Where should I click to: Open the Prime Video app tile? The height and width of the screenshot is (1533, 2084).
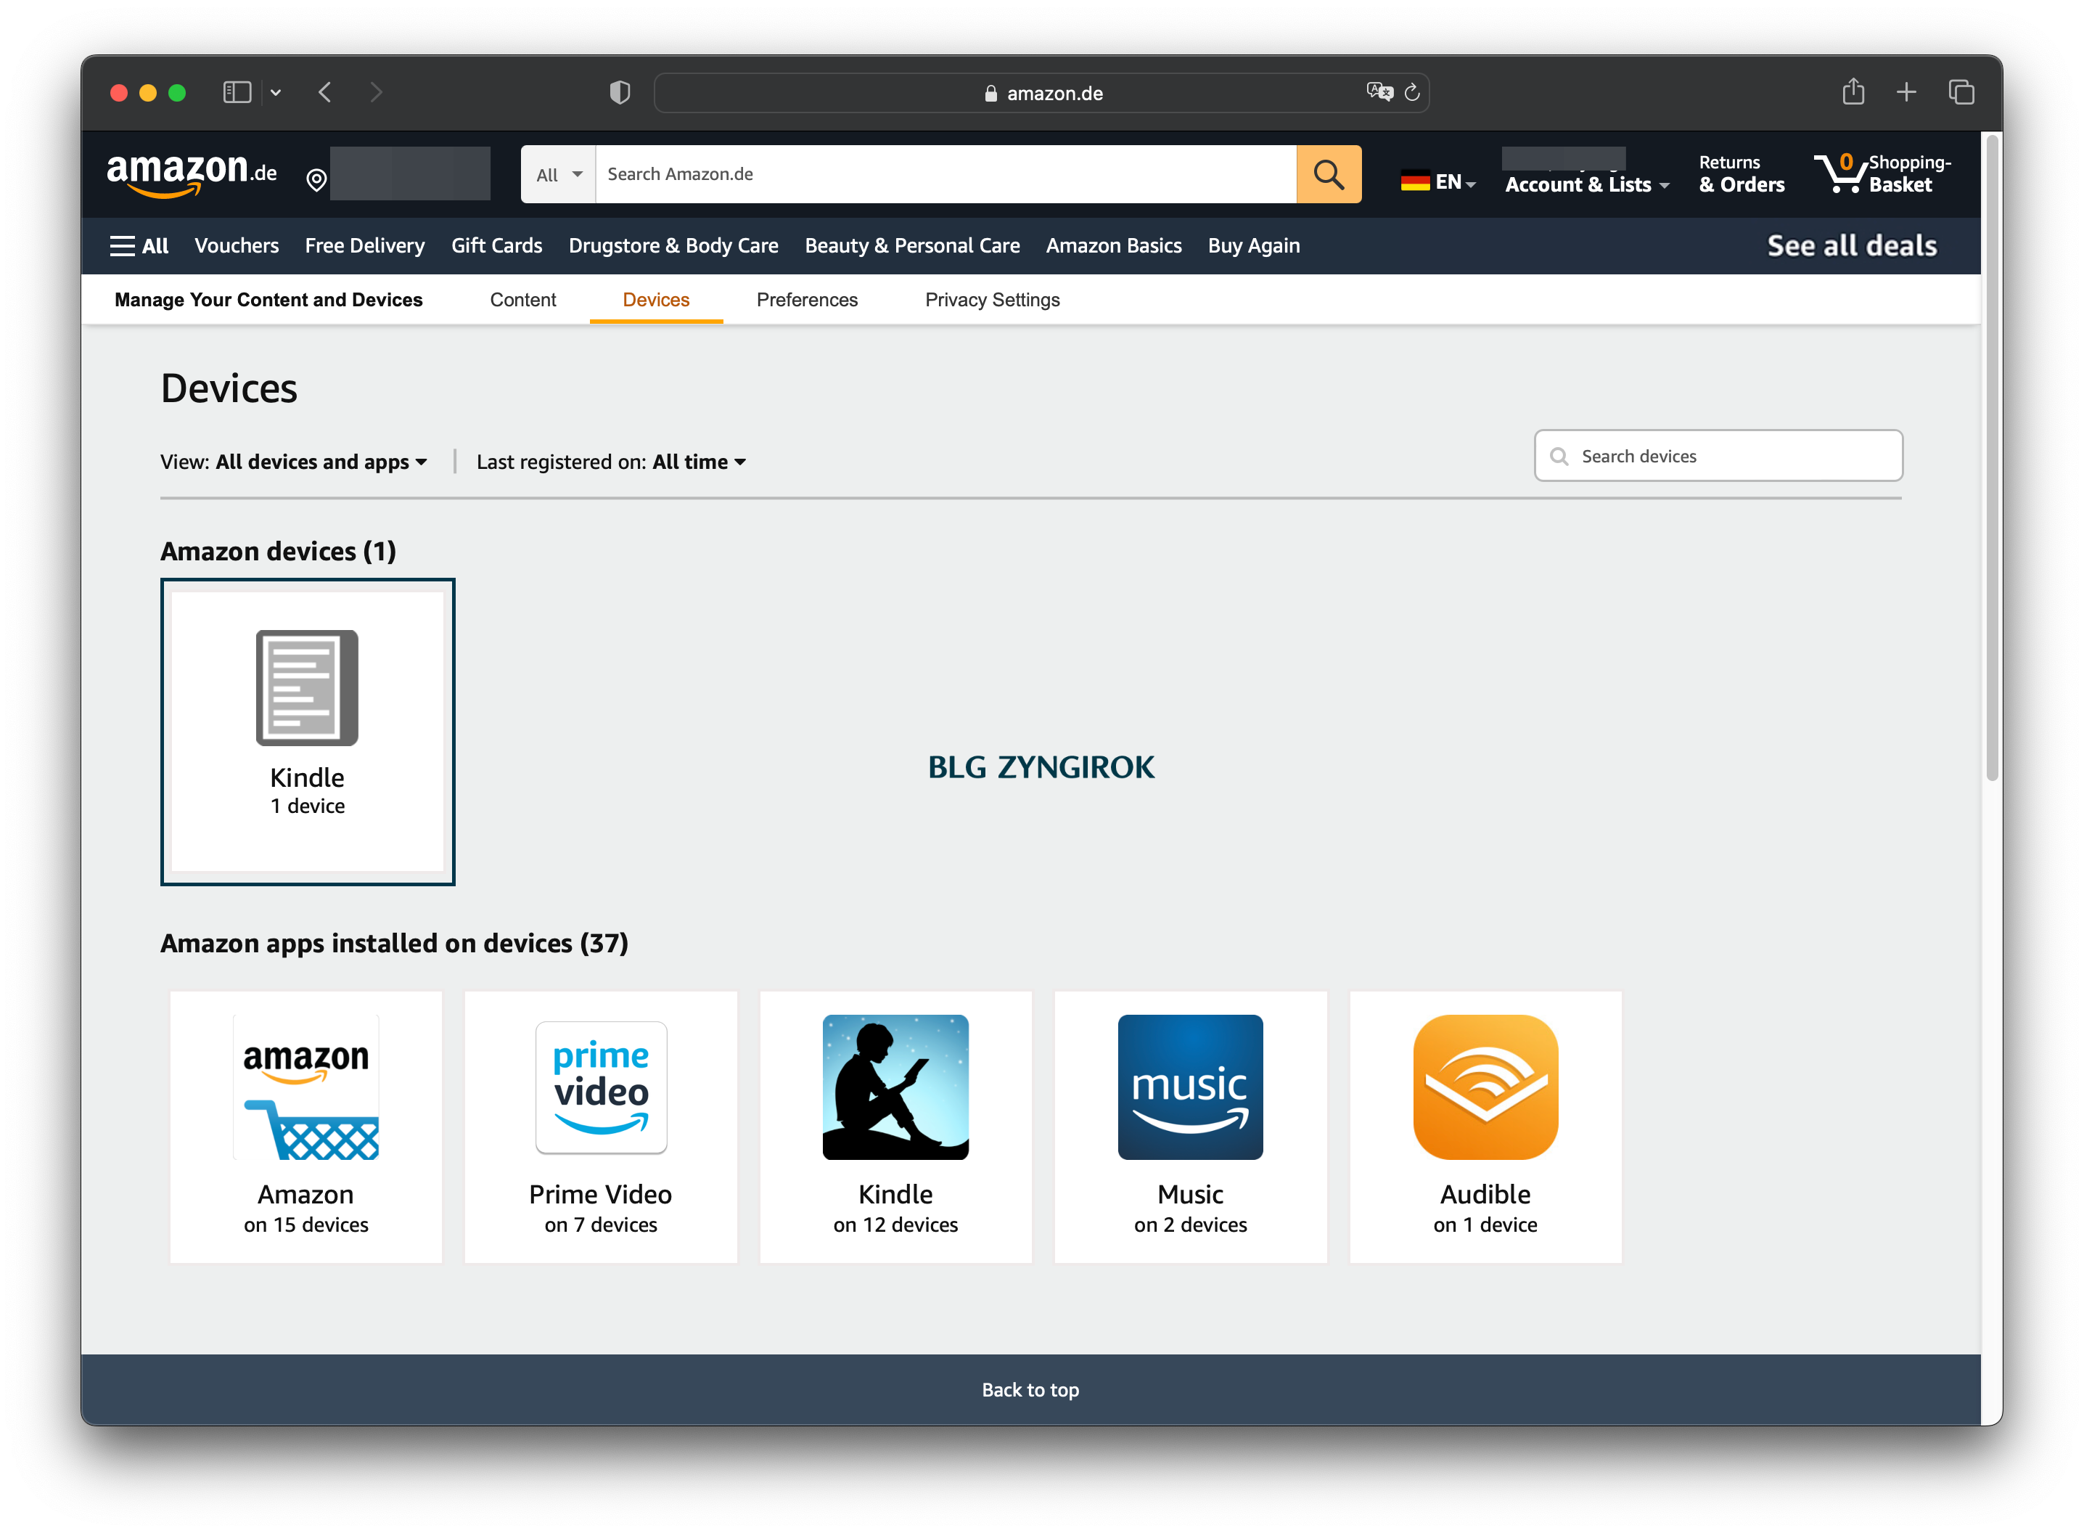[600, 1126]
